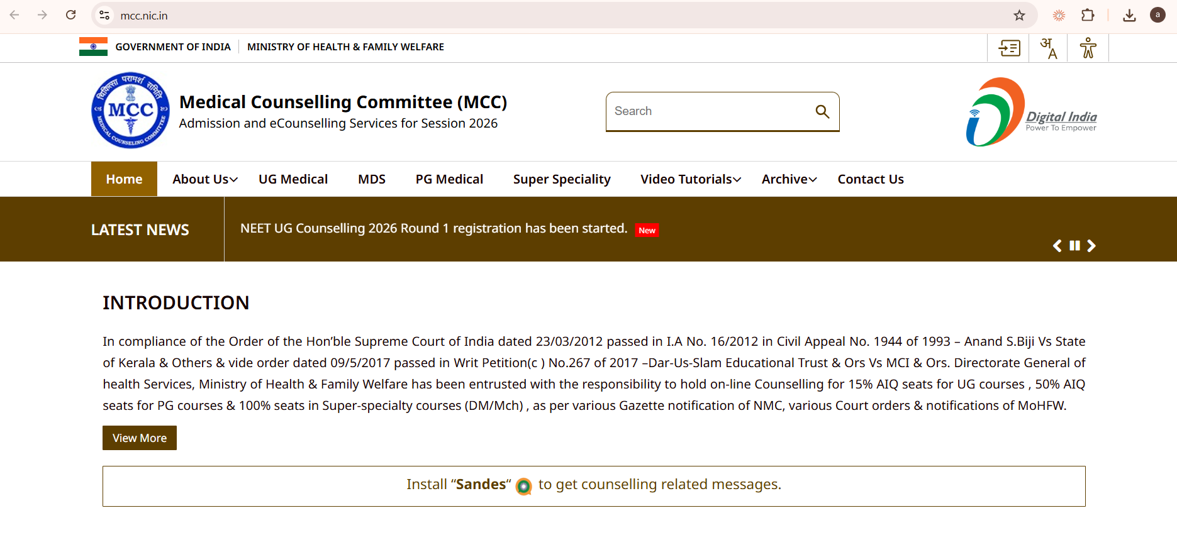
Task: Click the Indian flag icon
Action: pos(93,47)
